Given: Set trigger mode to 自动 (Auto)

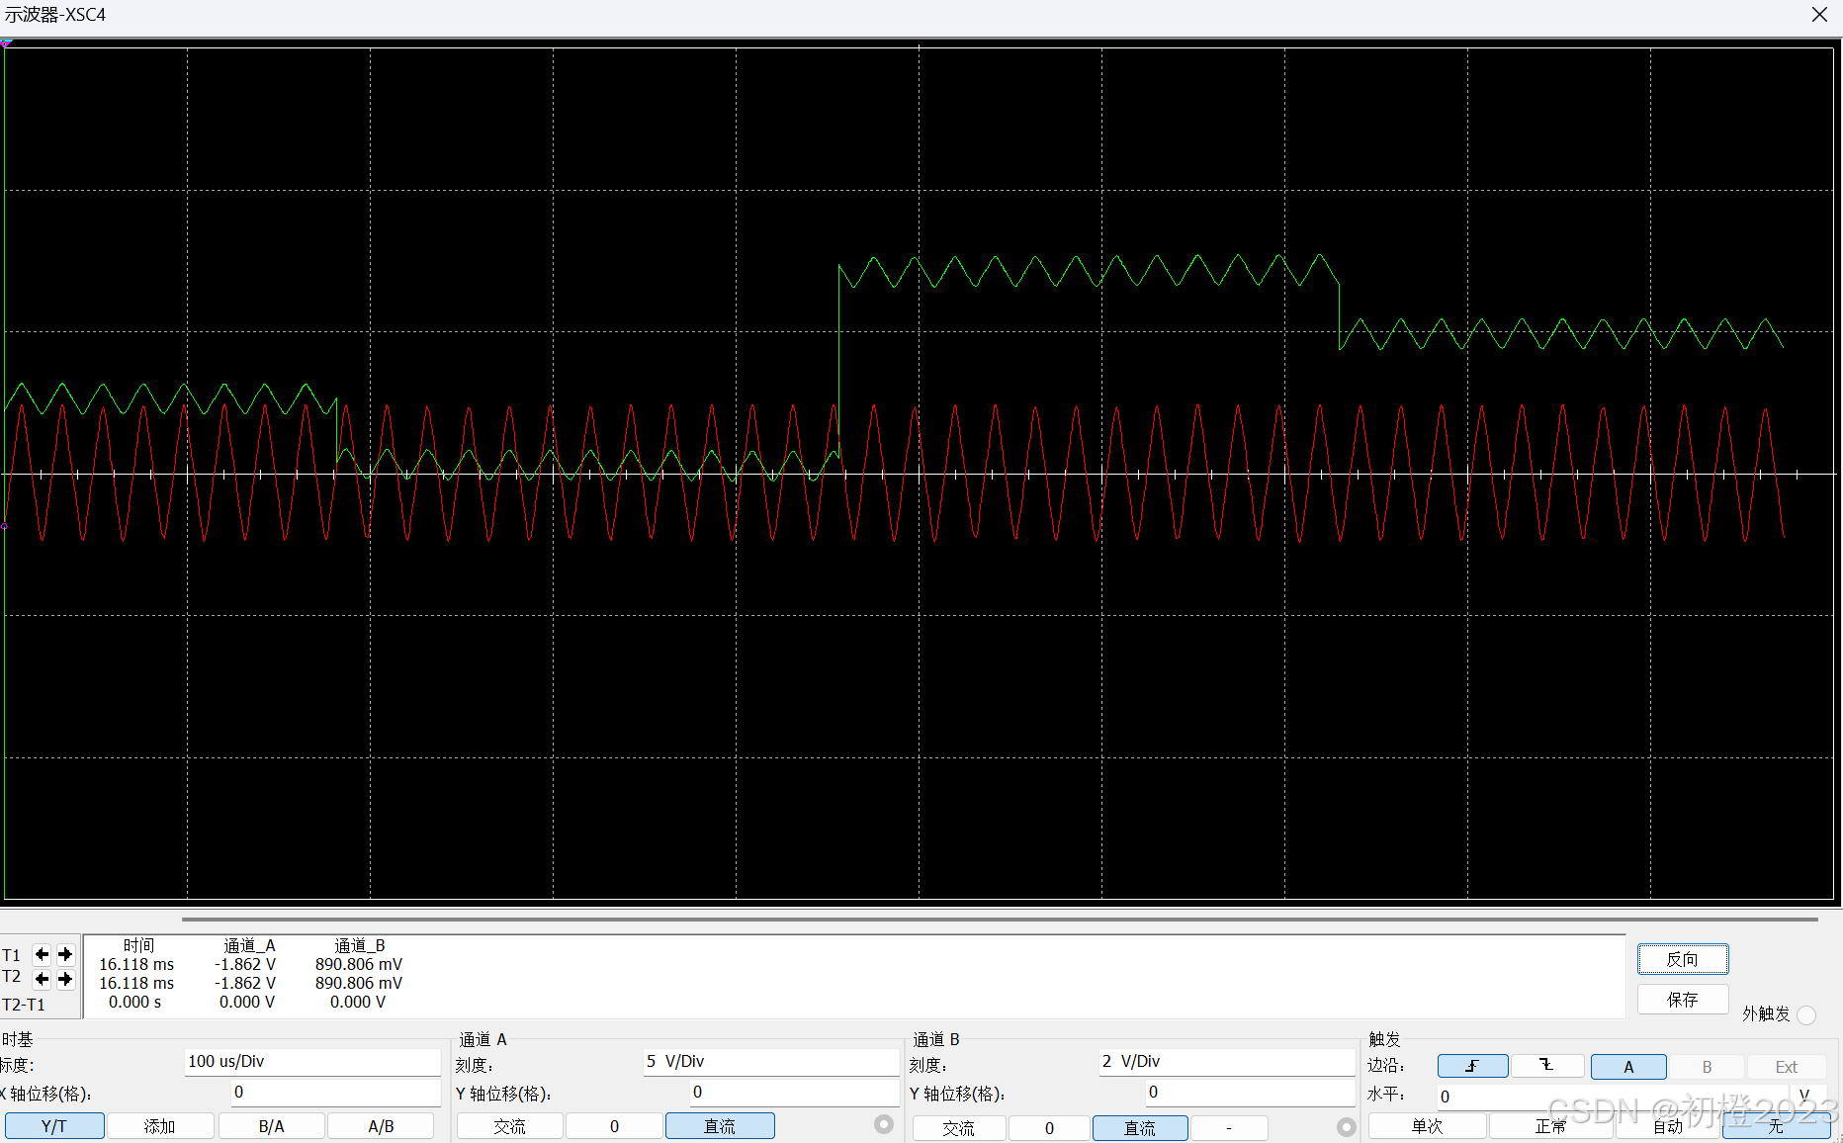Looking at the screenshot, I should pyautogui.click(x=1668, y=1126).
